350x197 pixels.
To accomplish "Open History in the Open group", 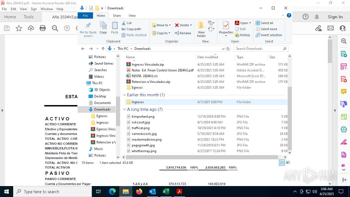I will point(243,35).
